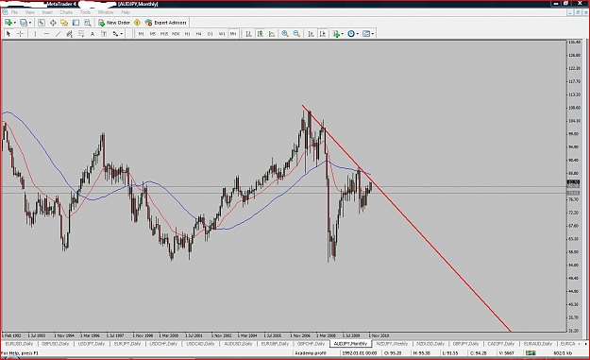Choose the text label tool
Viewport: 590px width, 360px height.
(x=104, y=34)
